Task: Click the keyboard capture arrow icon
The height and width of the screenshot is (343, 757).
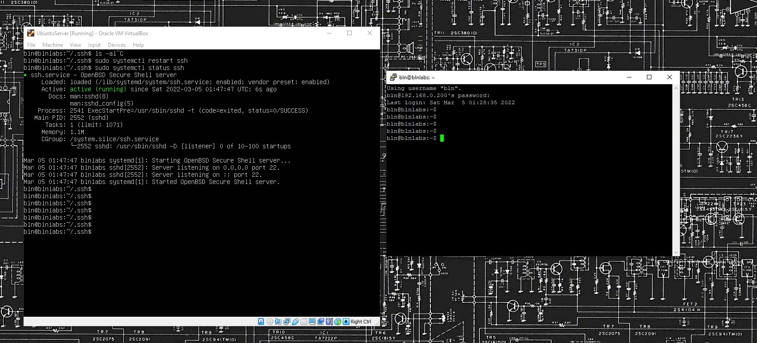Action: [346, 322]
